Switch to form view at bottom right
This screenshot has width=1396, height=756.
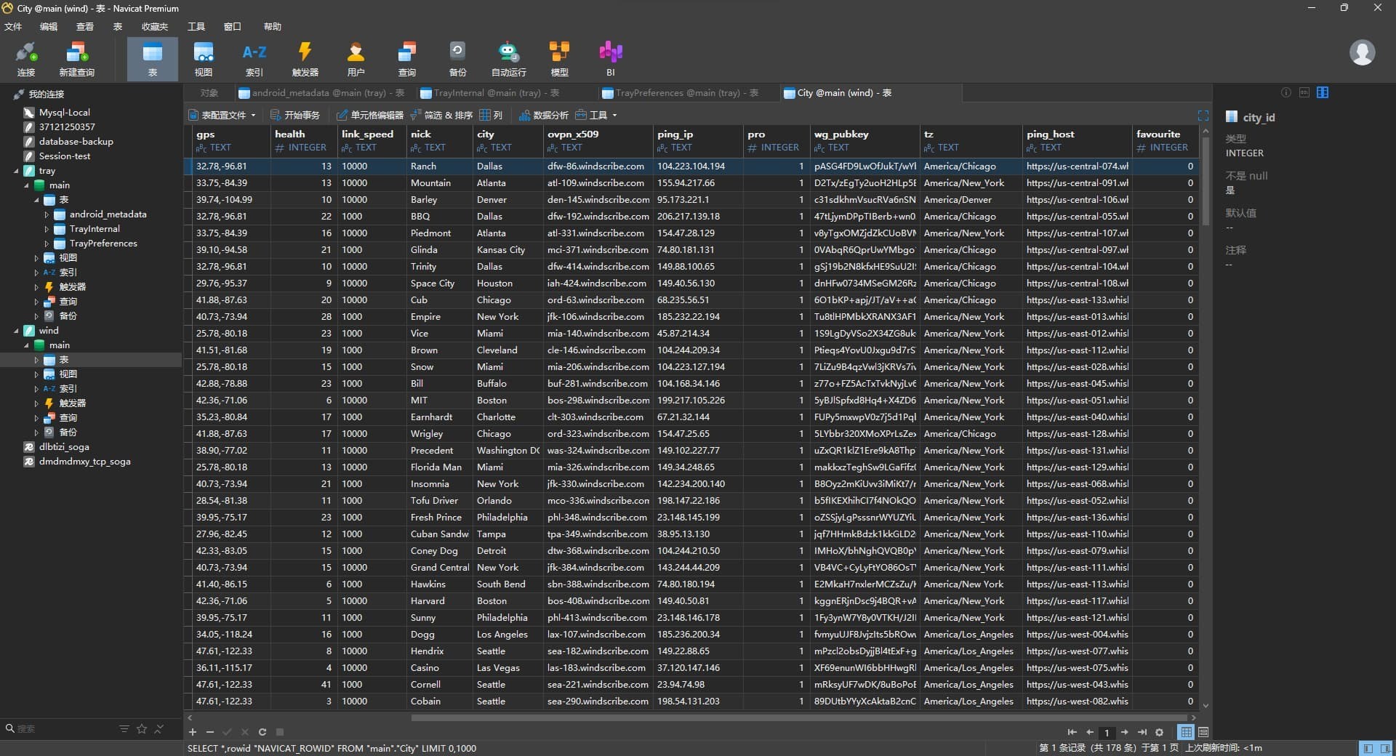[1203, 732]
